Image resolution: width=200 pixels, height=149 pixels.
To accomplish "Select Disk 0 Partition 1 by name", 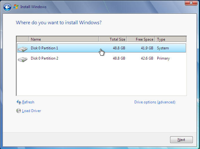I will pos(44,48).
